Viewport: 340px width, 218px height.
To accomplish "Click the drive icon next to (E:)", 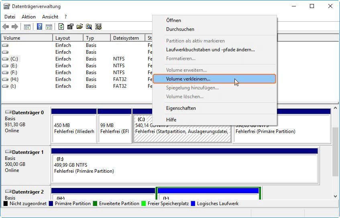I will point(5,66).
